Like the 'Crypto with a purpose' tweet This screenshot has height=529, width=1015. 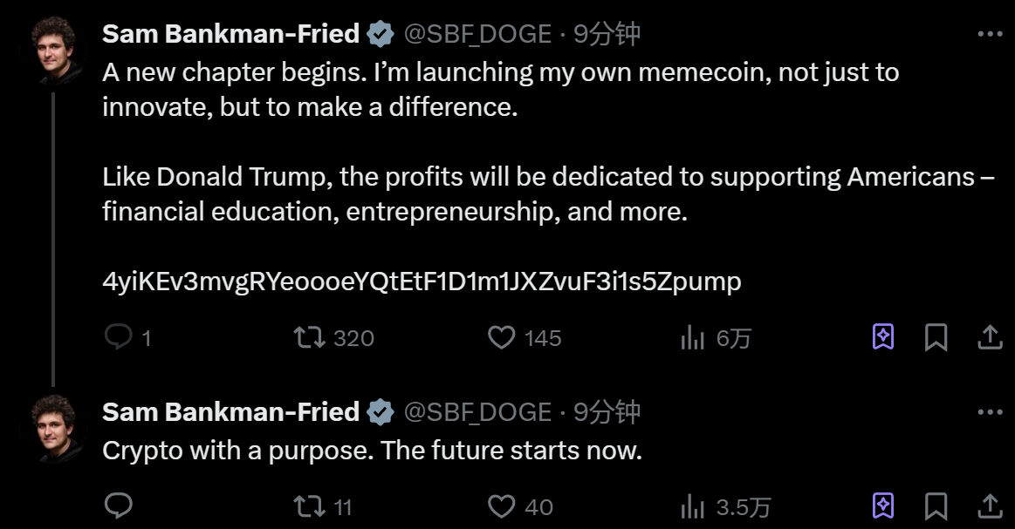click(x=501, y=505)
